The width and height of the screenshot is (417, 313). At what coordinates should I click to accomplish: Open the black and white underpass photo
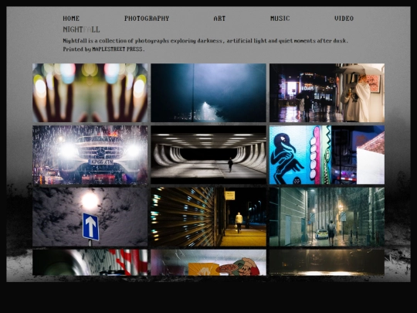tap(208, 155)
